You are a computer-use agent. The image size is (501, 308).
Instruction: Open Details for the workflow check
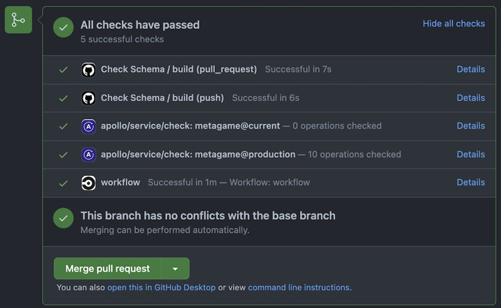470,182
